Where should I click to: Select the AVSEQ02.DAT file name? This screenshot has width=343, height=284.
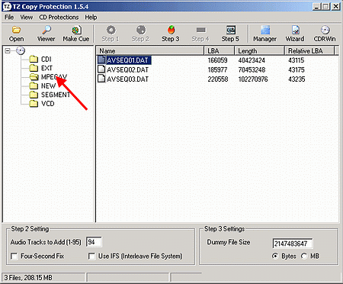click(128, 69)
